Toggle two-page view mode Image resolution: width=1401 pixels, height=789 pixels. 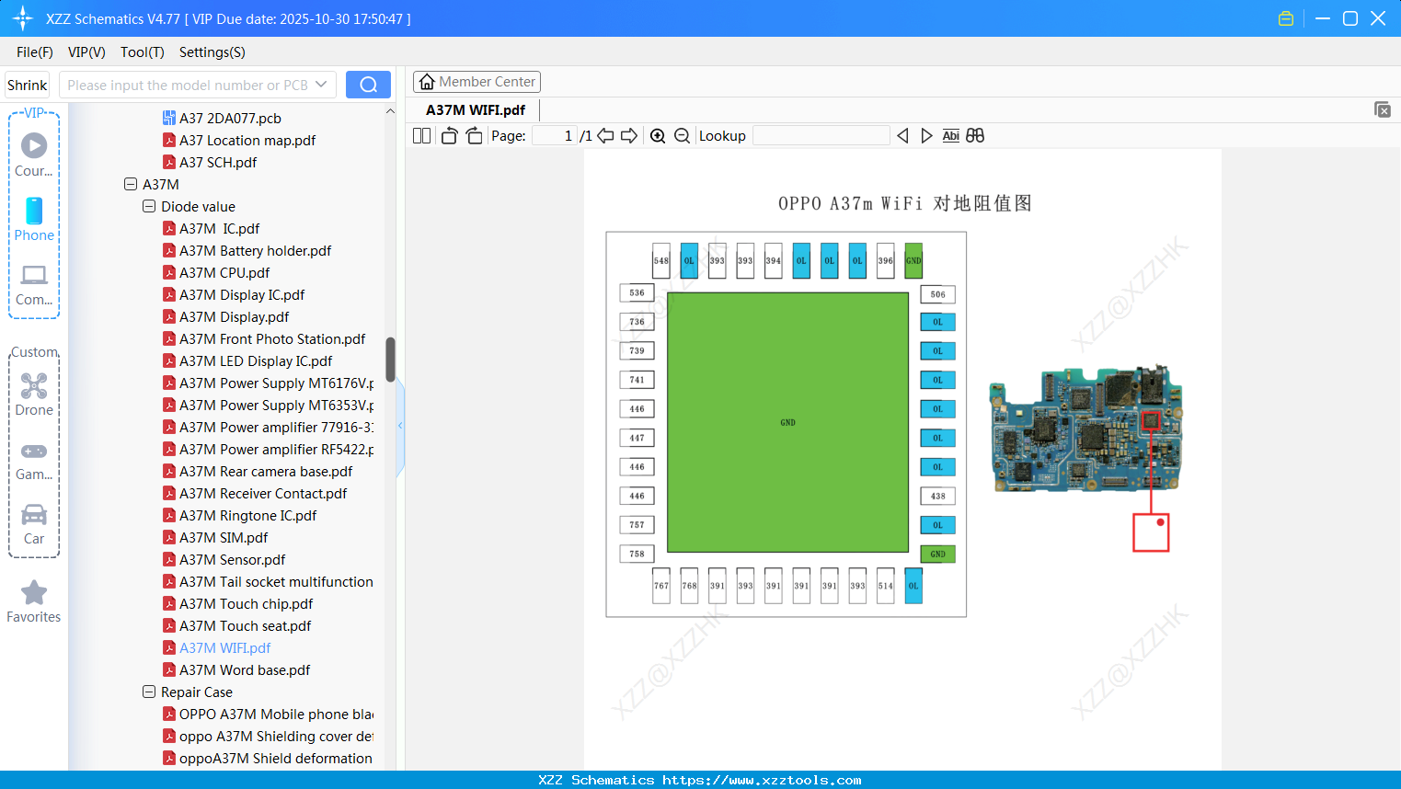(x=421, y=135)
